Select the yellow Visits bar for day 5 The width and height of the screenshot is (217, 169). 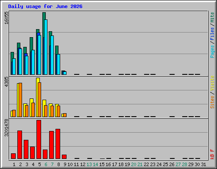(38, 80)
